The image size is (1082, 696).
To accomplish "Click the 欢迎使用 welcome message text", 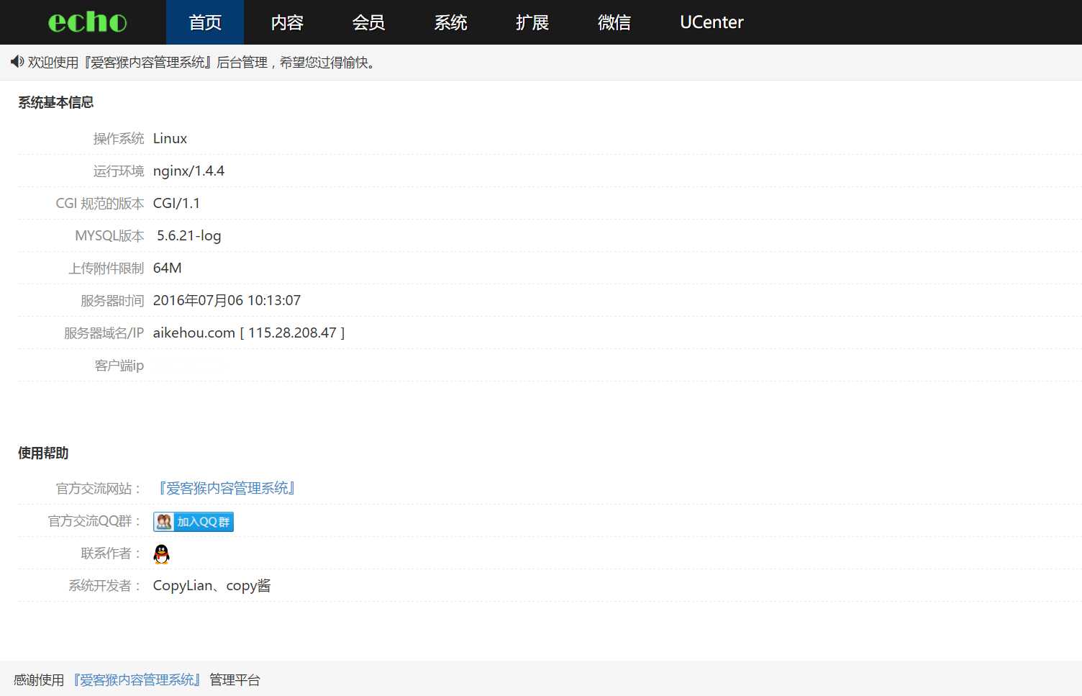I will tap(201, 63).
